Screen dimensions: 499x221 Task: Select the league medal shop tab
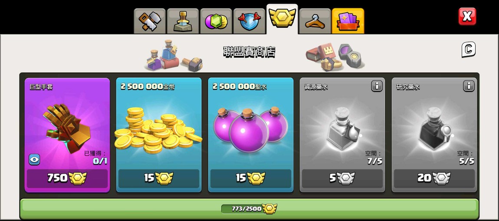point(282,19)
